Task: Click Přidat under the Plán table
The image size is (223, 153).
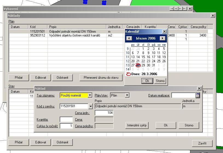Action: click(19, 78)
